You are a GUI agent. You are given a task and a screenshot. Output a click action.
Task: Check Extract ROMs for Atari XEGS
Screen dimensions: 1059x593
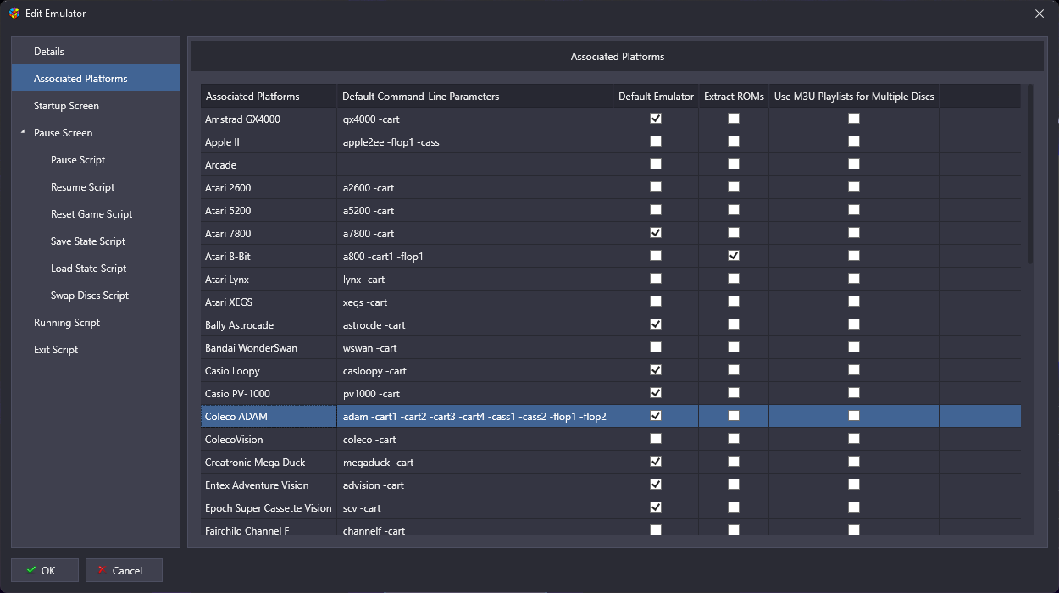point(734,302)
